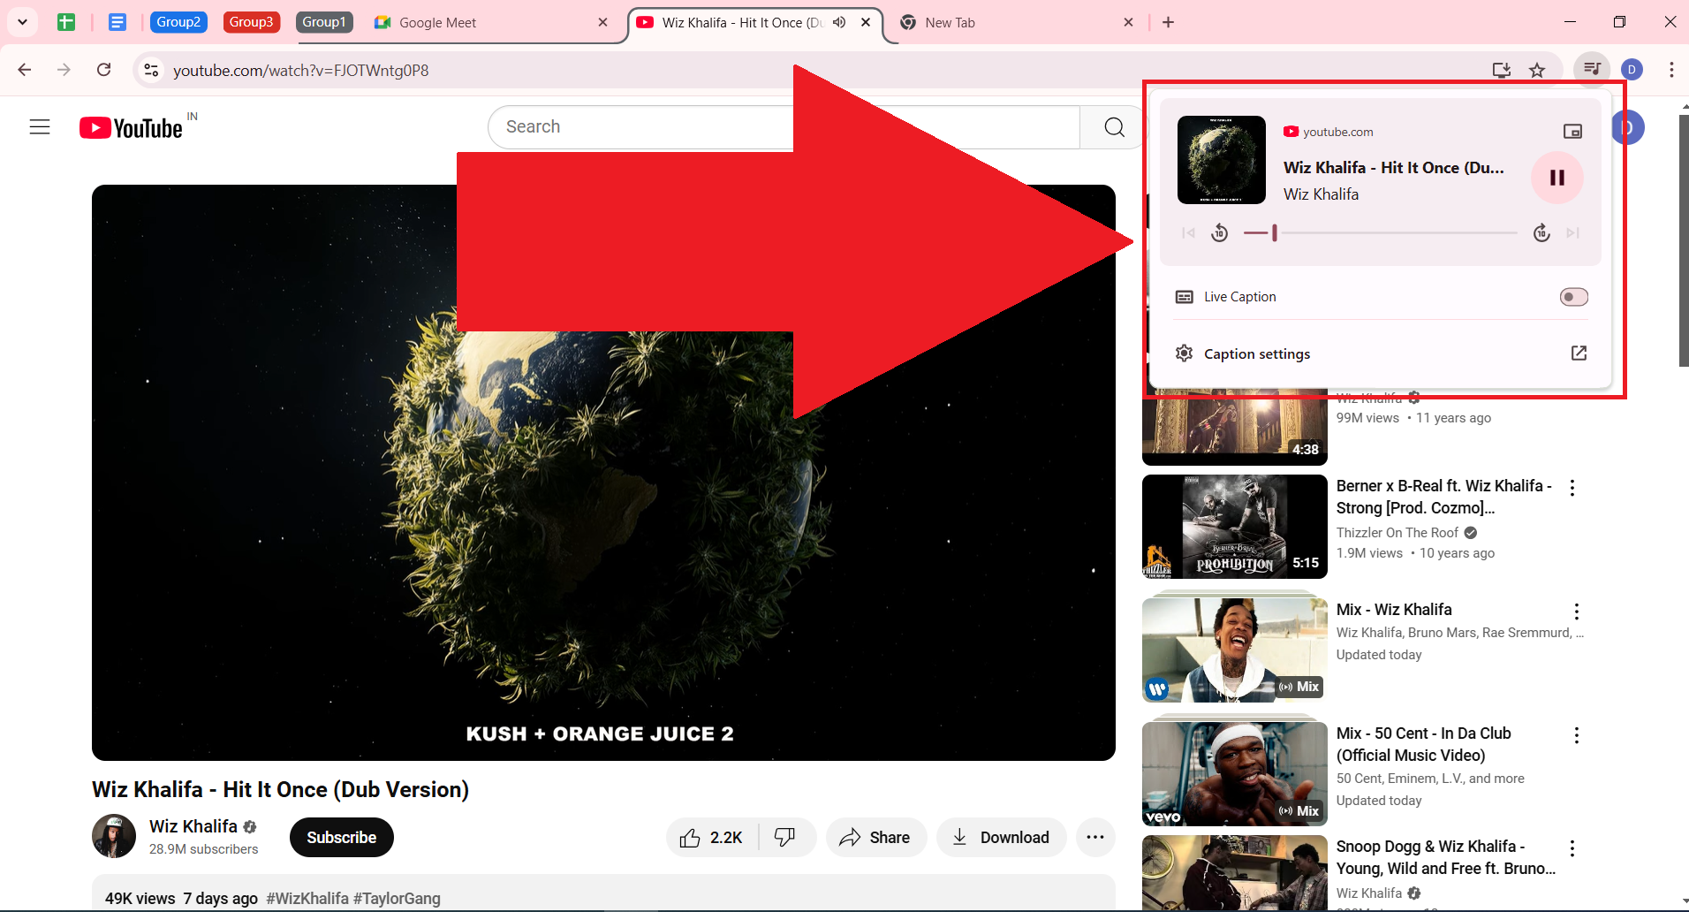
Task: Enter picture-in-picture from media popup
Action: tap(1572, 132)
